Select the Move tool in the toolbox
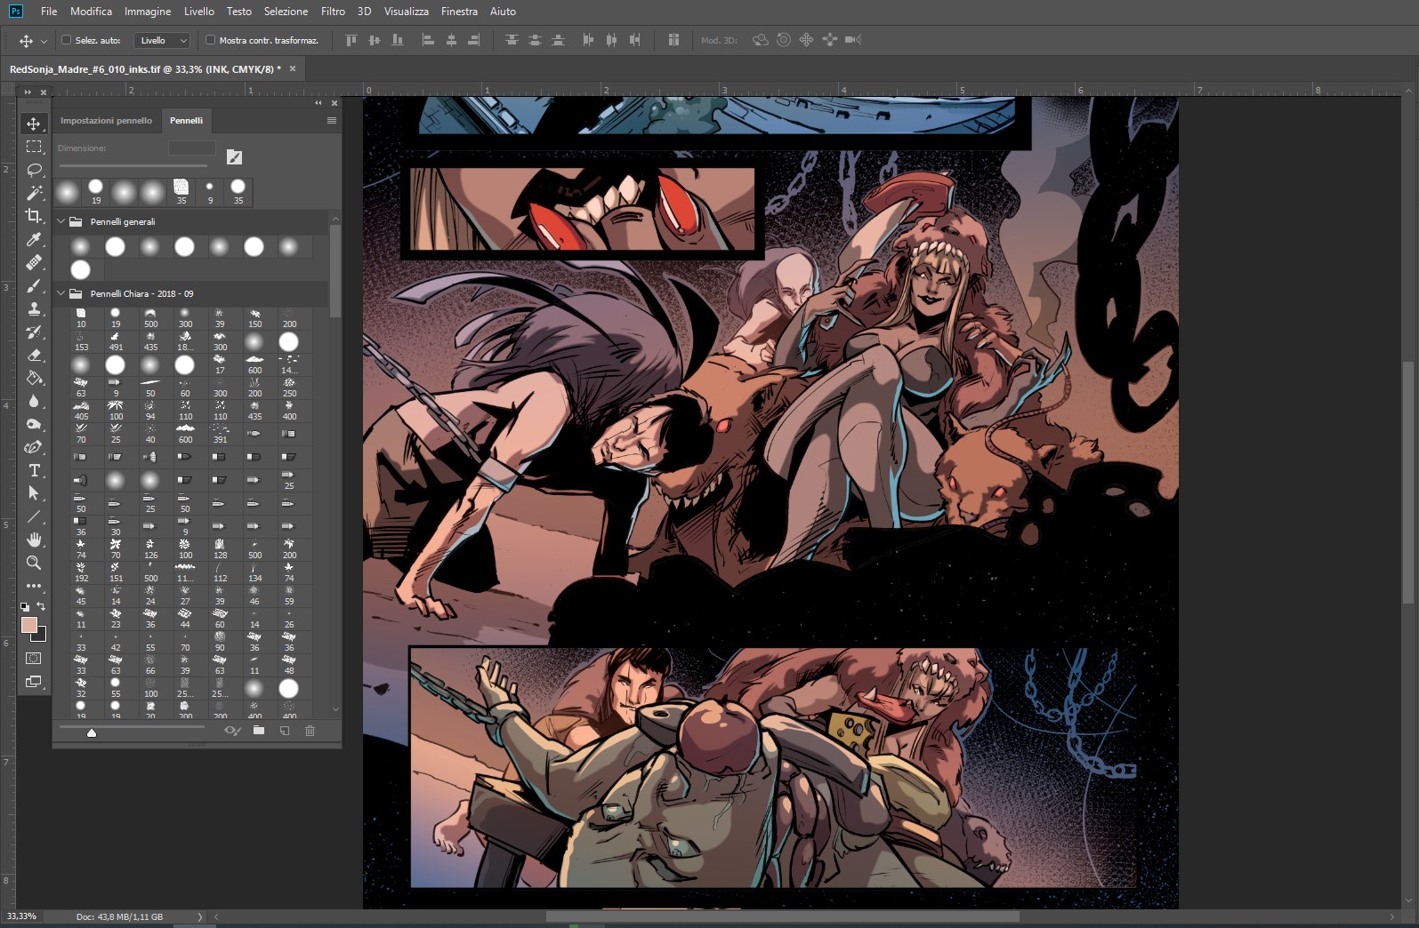 click(34, 124)
